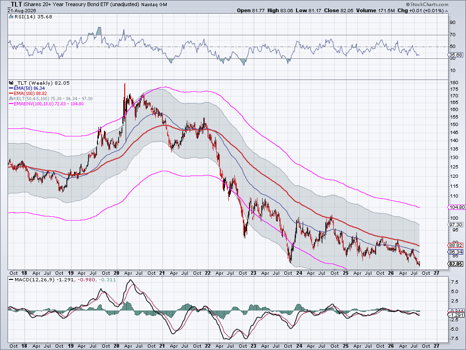Click the 'EMA(100) 88.82' legend entry
Screen dimensions: 466x350
[30, 94]
